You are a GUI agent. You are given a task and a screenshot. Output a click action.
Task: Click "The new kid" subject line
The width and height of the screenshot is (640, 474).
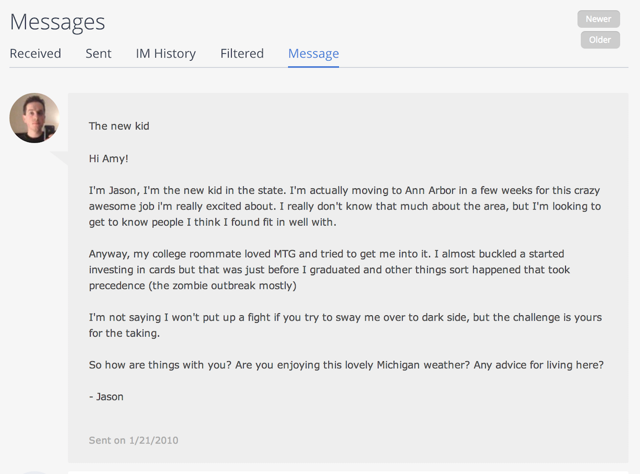(x=119, y=126)
